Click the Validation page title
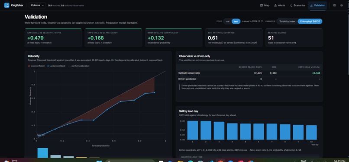 click(36, 17)
